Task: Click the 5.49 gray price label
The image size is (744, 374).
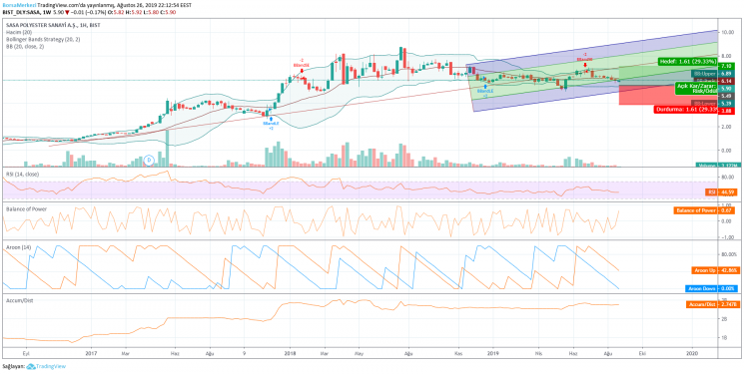Action: [x=725, y=96]
